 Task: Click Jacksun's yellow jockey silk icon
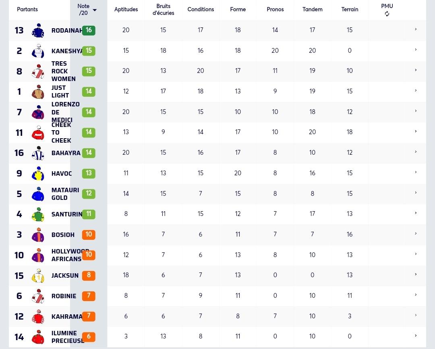38,276
